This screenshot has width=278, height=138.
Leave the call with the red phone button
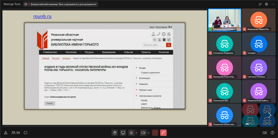[x=163, y=133]
